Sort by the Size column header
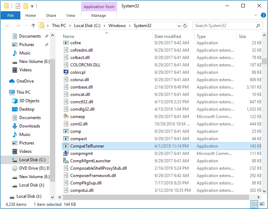This screenshot has height=209, width=268. (x=242, y=37)
